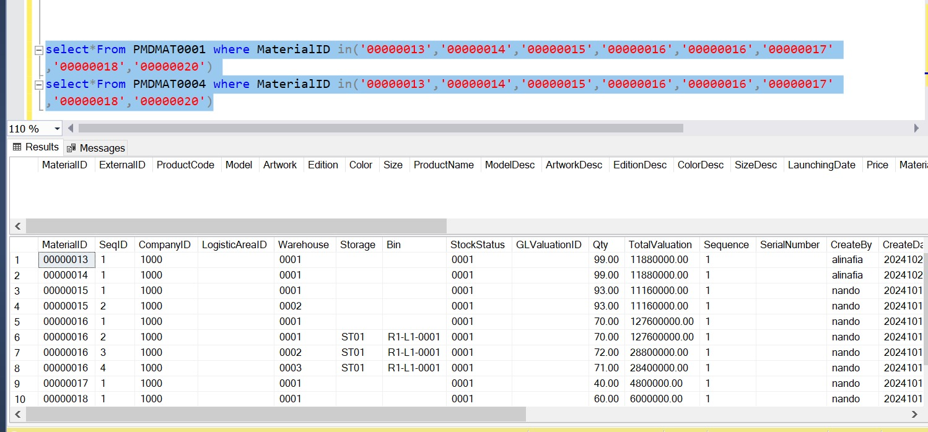Switch to the Results tab
Screen dimensions: 928x432
click(x=35, y=147)
